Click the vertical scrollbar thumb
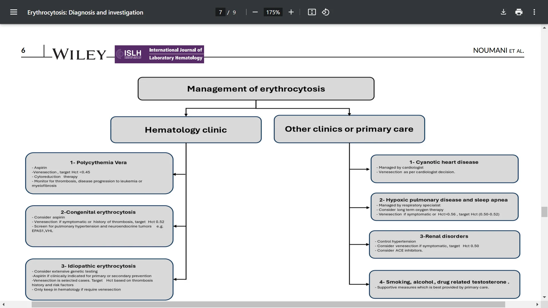Image resolution: width=548 pixels, height=308 pixels. pos(544,212)
